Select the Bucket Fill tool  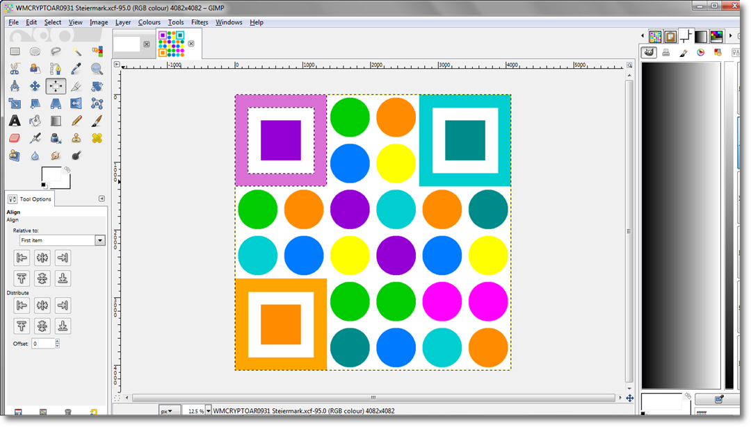point(35,121)
